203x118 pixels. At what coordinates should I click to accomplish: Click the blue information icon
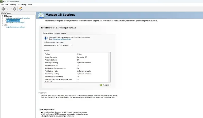[46, 38]
